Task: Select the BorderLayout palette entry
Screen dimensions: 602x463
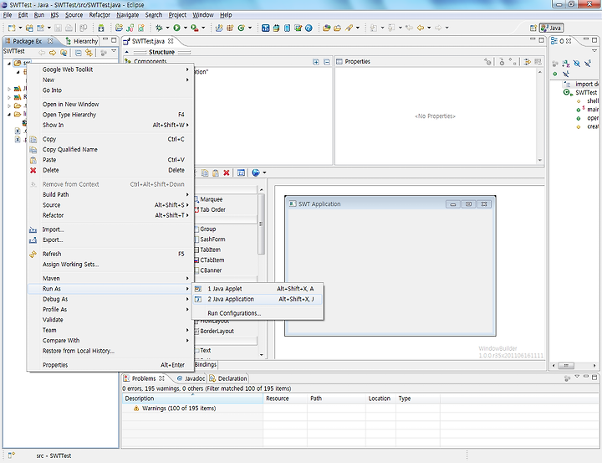Action: coord(214,331)
